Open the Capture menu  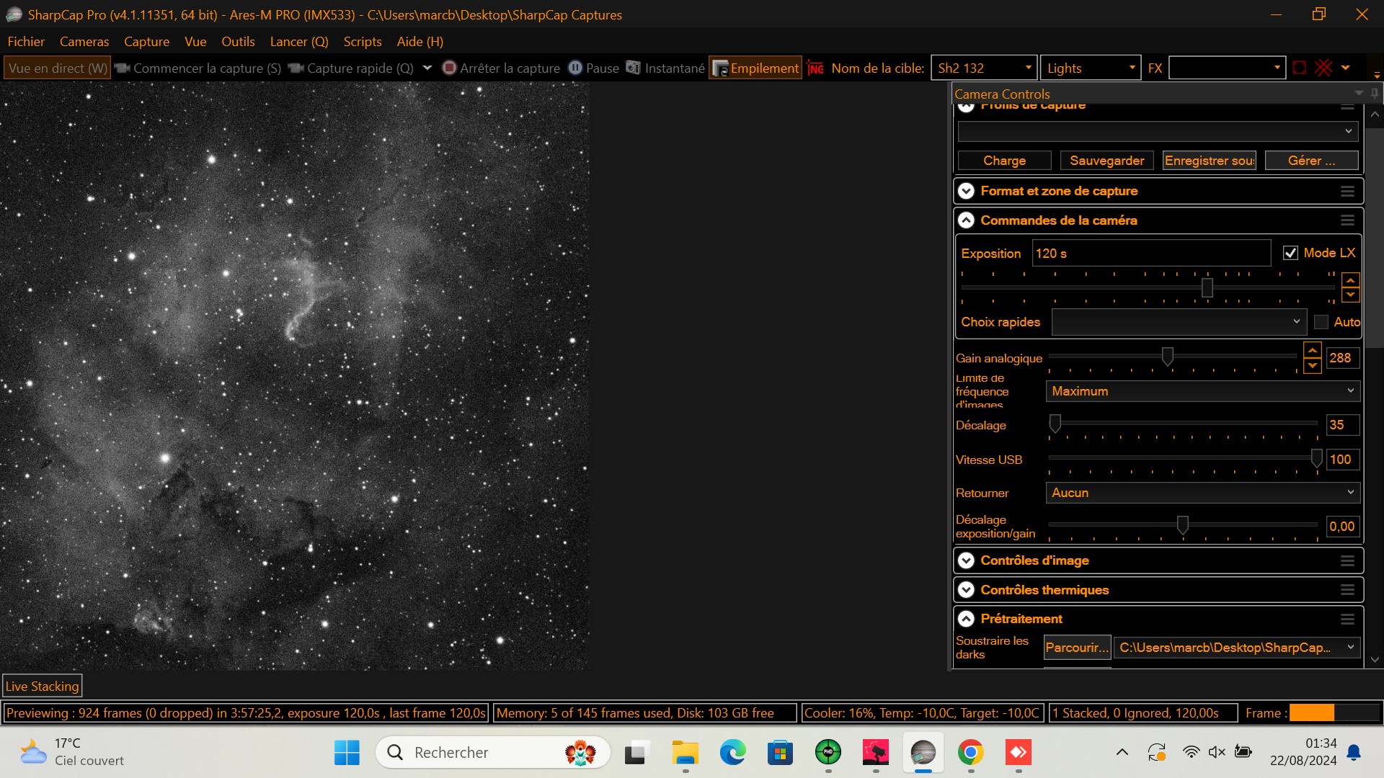146,42
